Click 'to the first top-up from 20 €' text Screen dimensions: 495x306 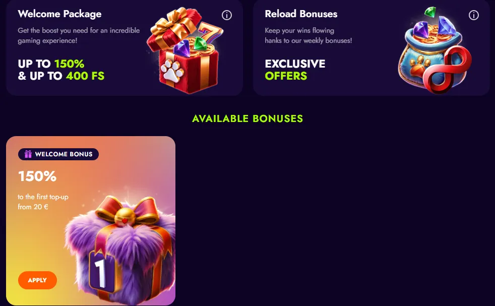pyautogui.click(x=43, y=202)
